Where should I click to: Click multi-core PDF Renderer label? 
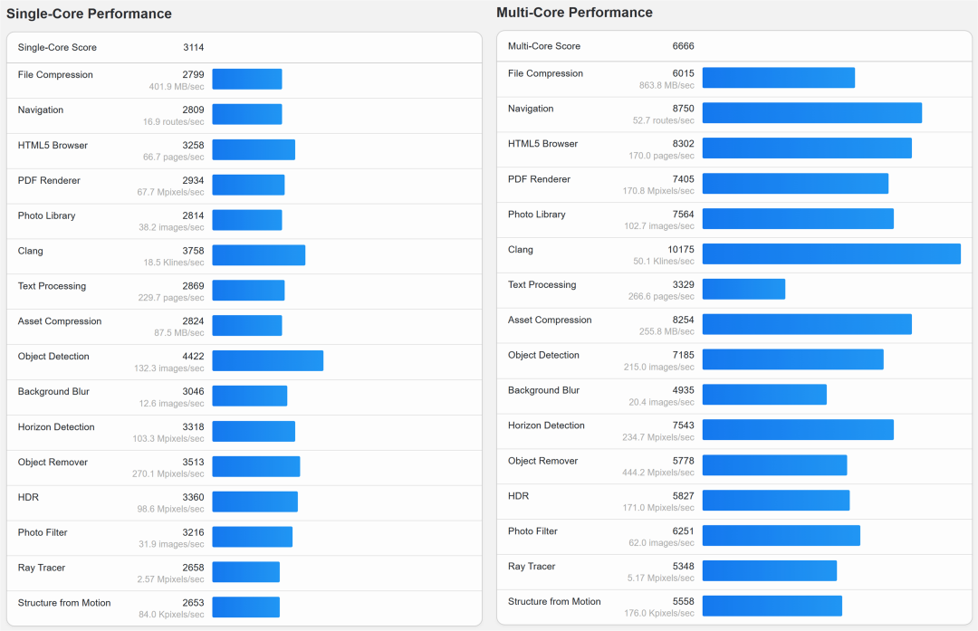[x=539, y=179]
